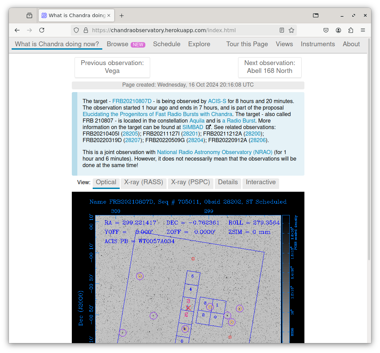Open Firefox hamburger application menu
The image size is (380, 353).
coord(363,30)
